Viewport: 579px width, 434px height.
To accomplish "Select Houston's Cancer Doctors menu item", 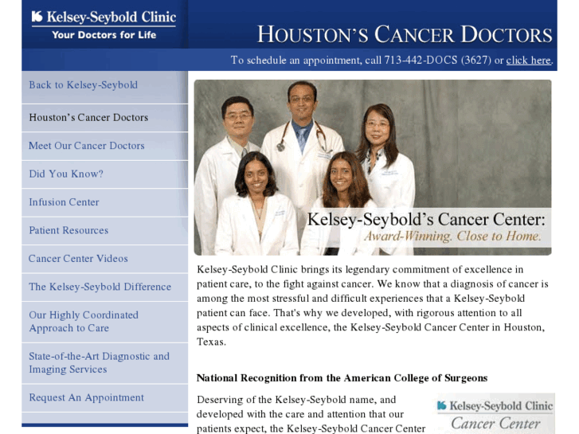I will (88, 117).
